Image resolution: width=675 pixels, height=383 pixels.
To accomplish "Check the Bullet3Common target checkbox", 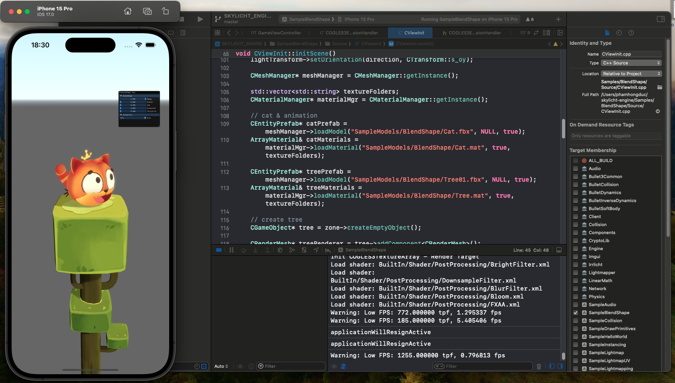I will pyautogui.click(x=576, y=176).
